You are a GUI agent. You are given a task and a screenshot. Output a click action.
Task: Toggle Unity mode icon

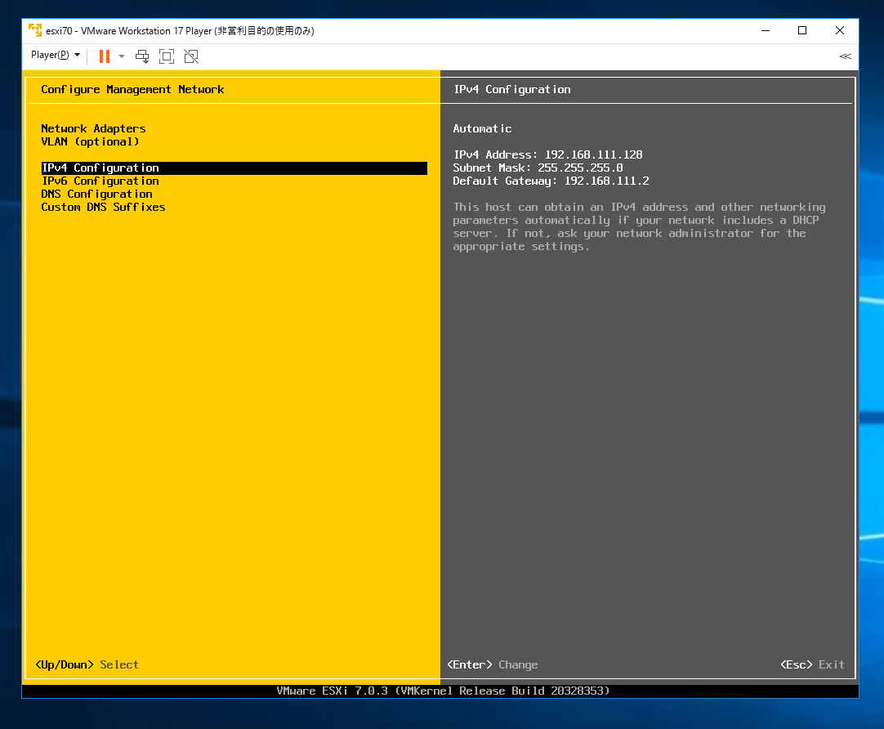point(191,56)
